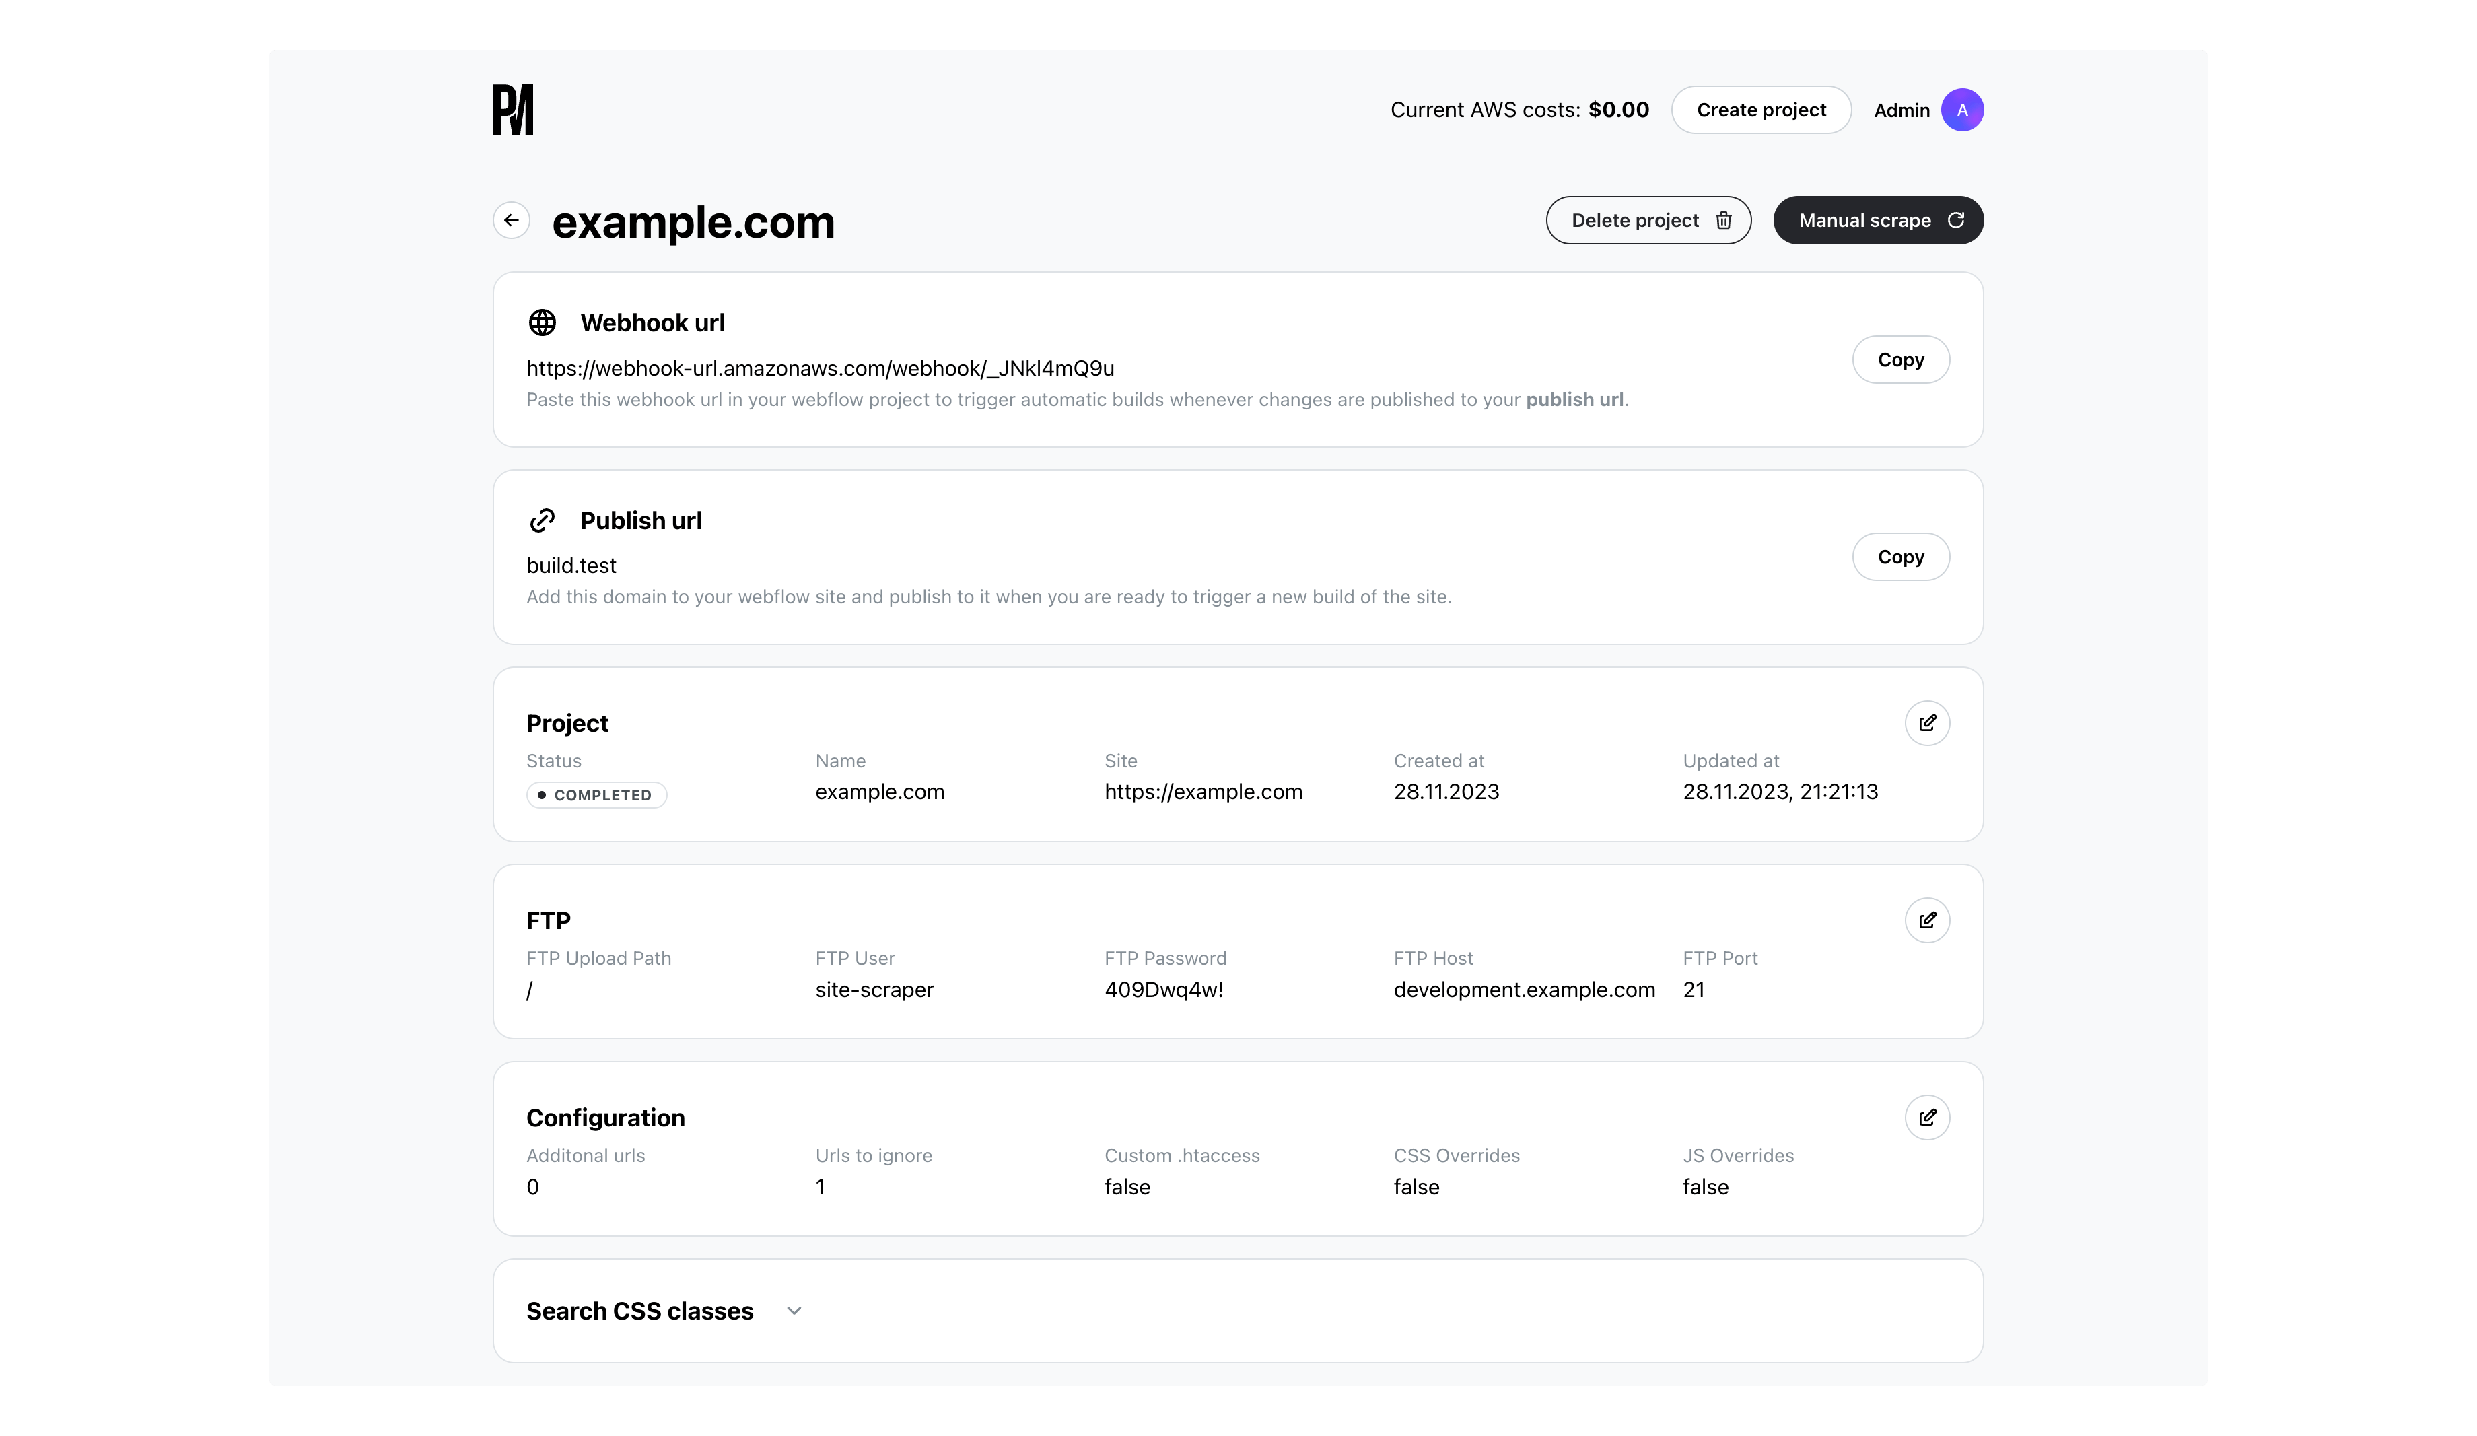
Task: Click the Search CSS classes heading
Action: pos(640,1311)
